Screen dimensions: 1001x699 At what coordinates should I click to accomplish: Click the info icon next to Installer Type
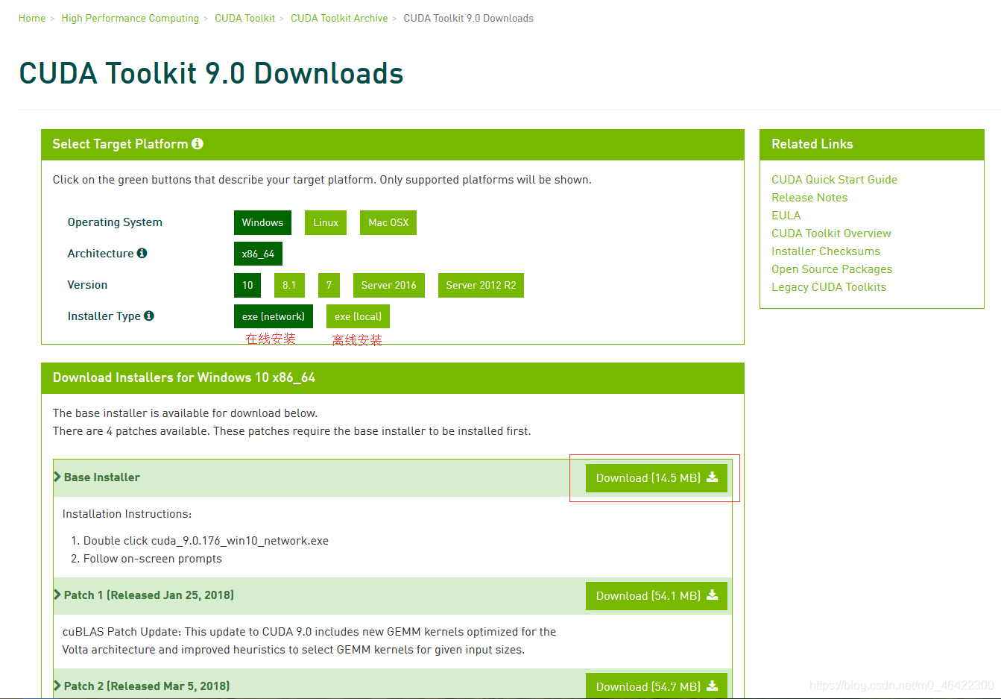click(149, 316)
